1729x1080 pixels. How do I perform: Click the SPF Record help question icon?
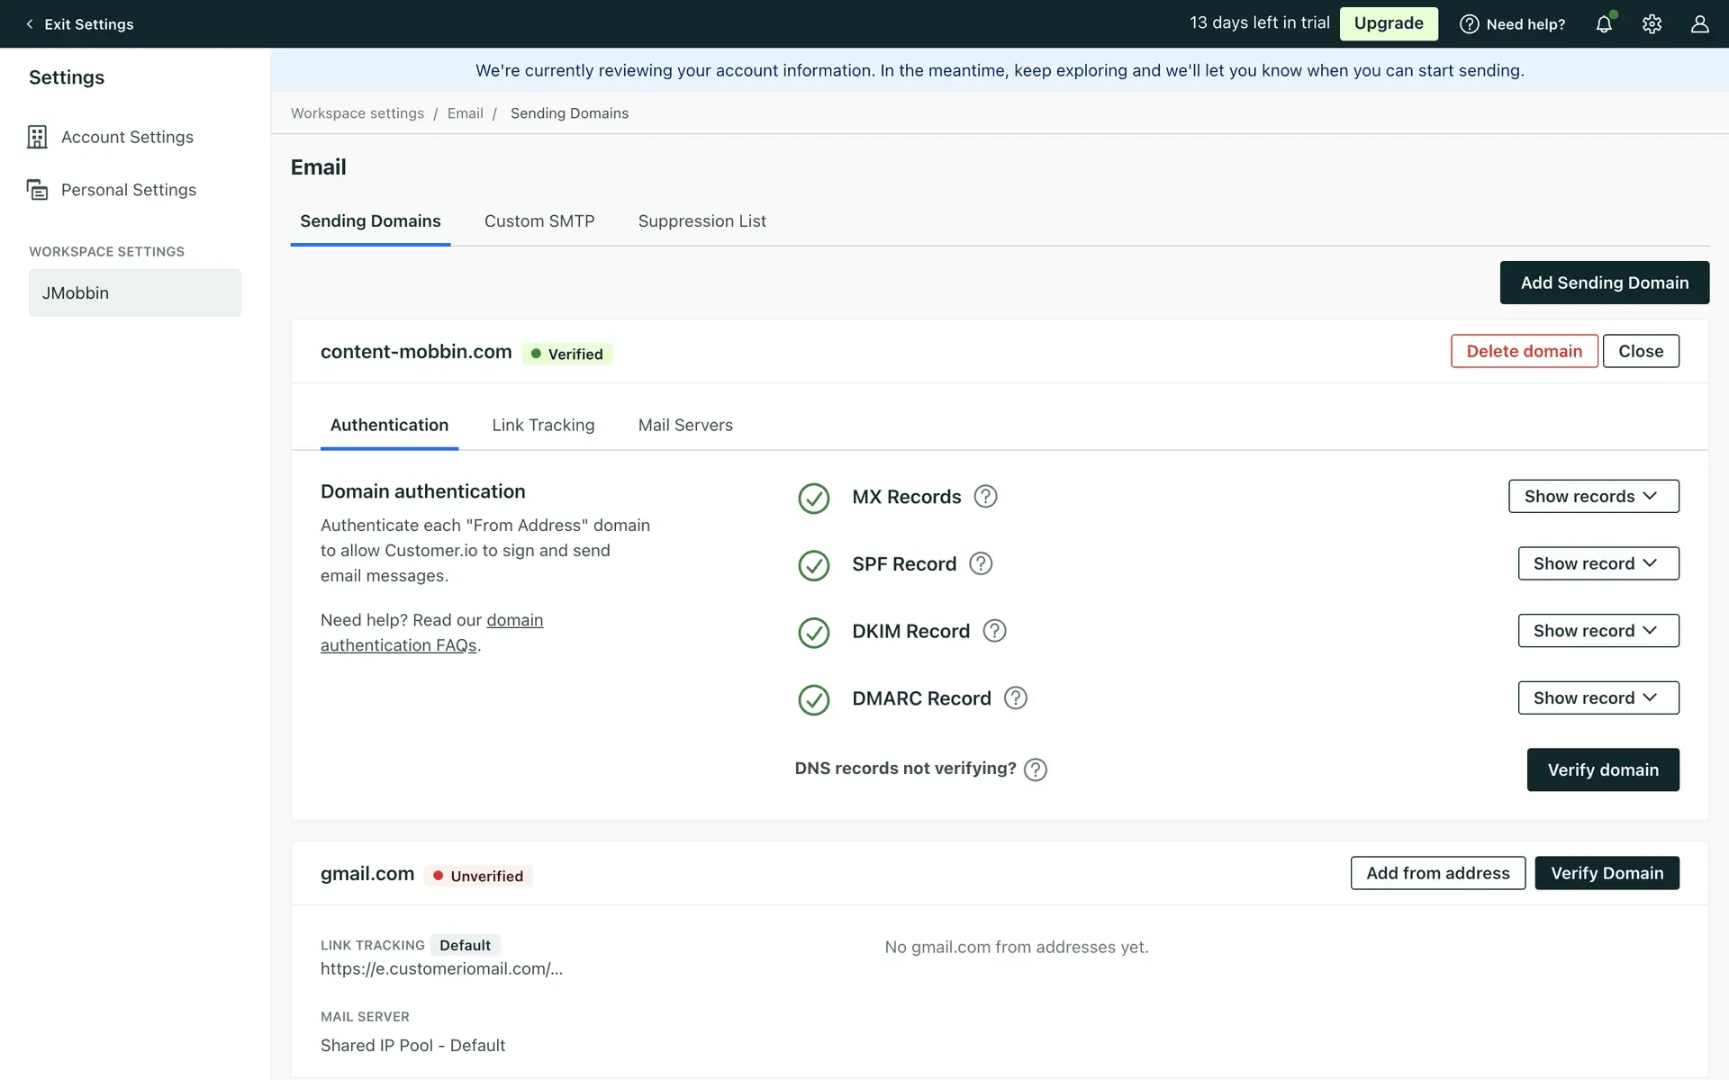[x=981, y=563]
